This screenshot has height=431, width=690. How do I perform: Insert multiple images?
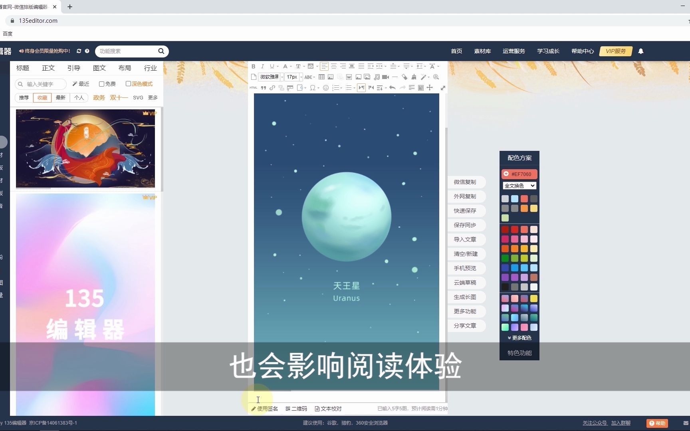pyautogui.click(x=367, y=77)
